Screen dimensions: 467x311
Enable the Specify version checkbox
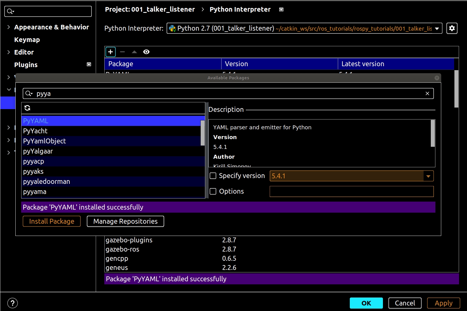point(213,176)
